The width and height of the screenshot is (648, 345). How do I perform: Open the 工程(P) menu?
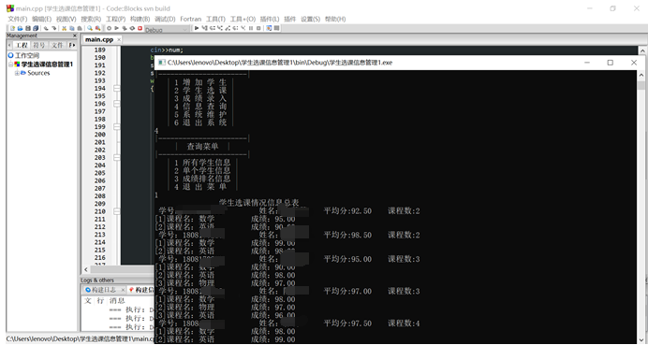115,19
